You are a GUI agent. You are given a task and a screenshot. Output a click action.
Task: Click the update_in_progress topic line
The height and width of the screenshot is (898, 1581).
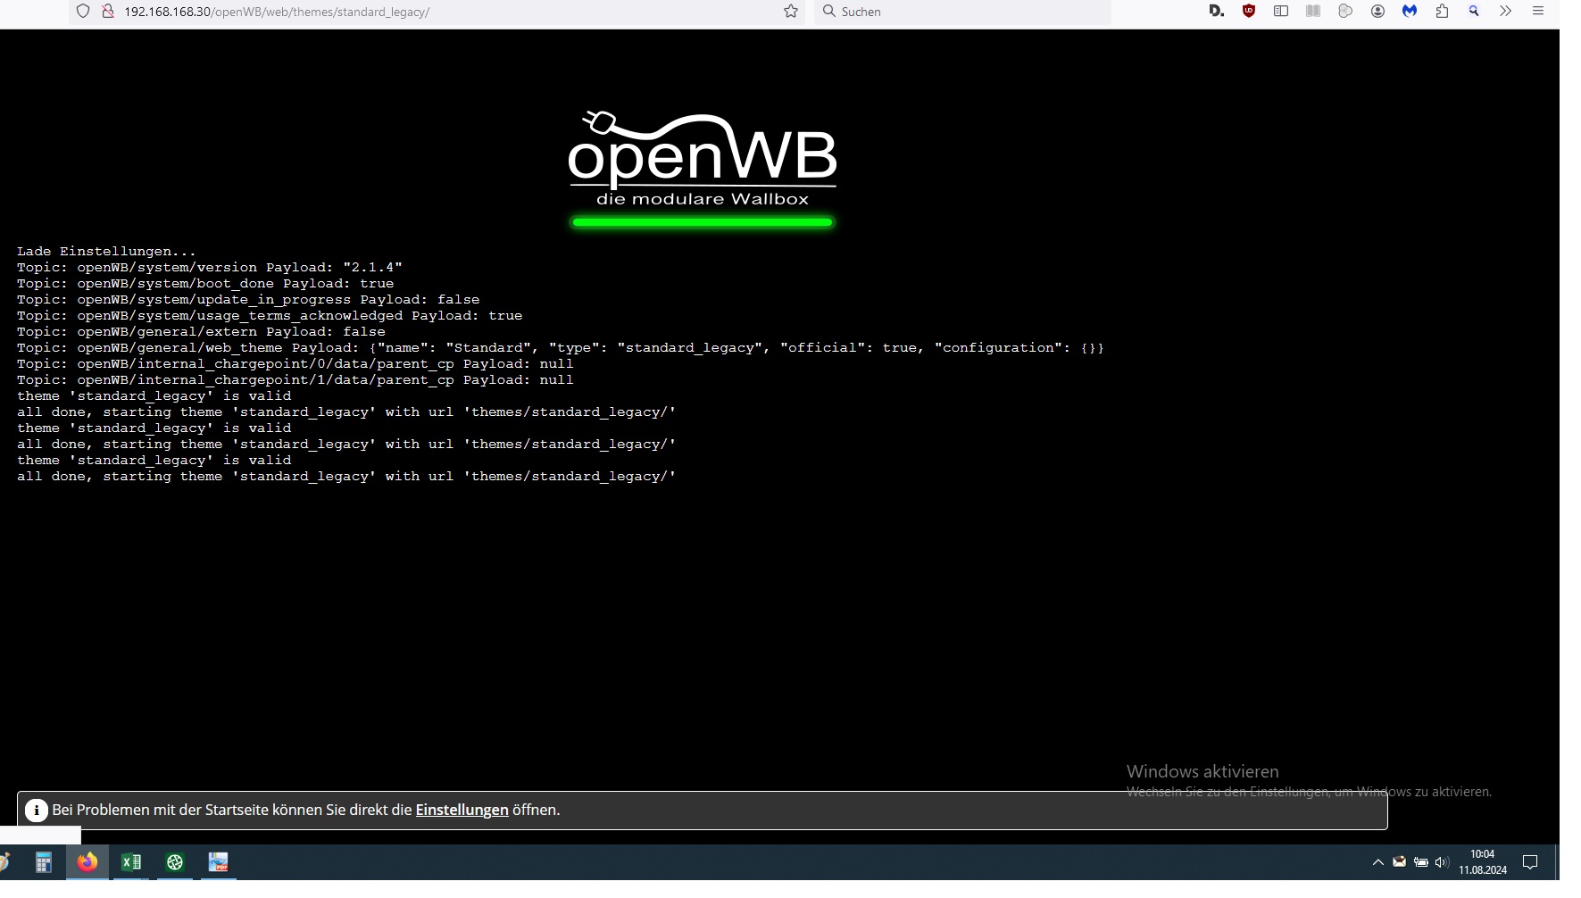(248, 300)
